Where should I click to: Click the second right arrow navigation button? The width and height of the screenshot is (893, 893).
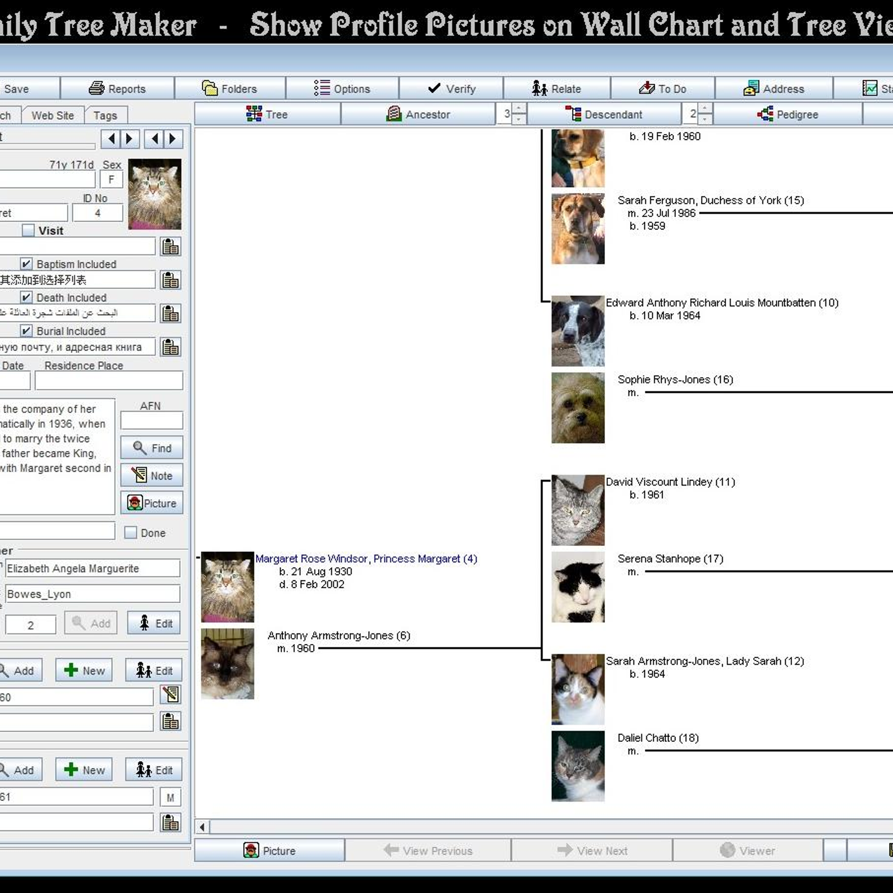coord(172,138)
